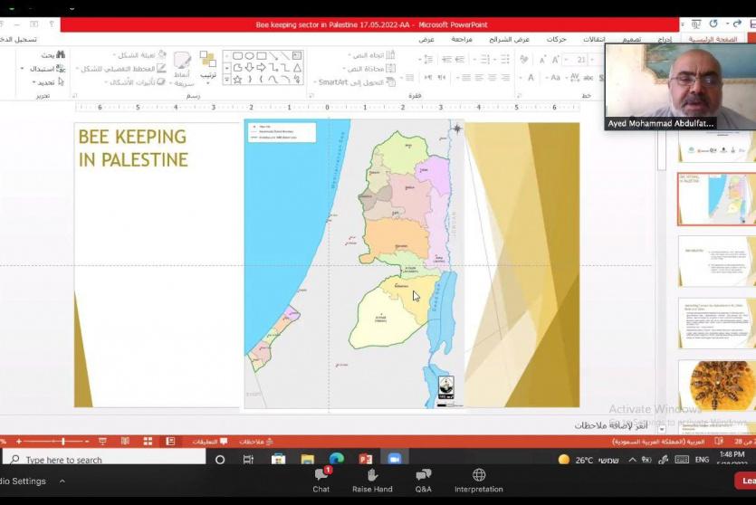Expand Audio Settings caret in Zoom

pyautogui.click(x=62, y=481)
